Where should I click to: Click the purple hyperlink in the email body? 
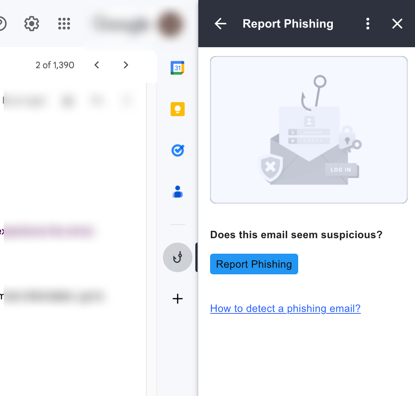pyautogui.click(x=48, y=231)
